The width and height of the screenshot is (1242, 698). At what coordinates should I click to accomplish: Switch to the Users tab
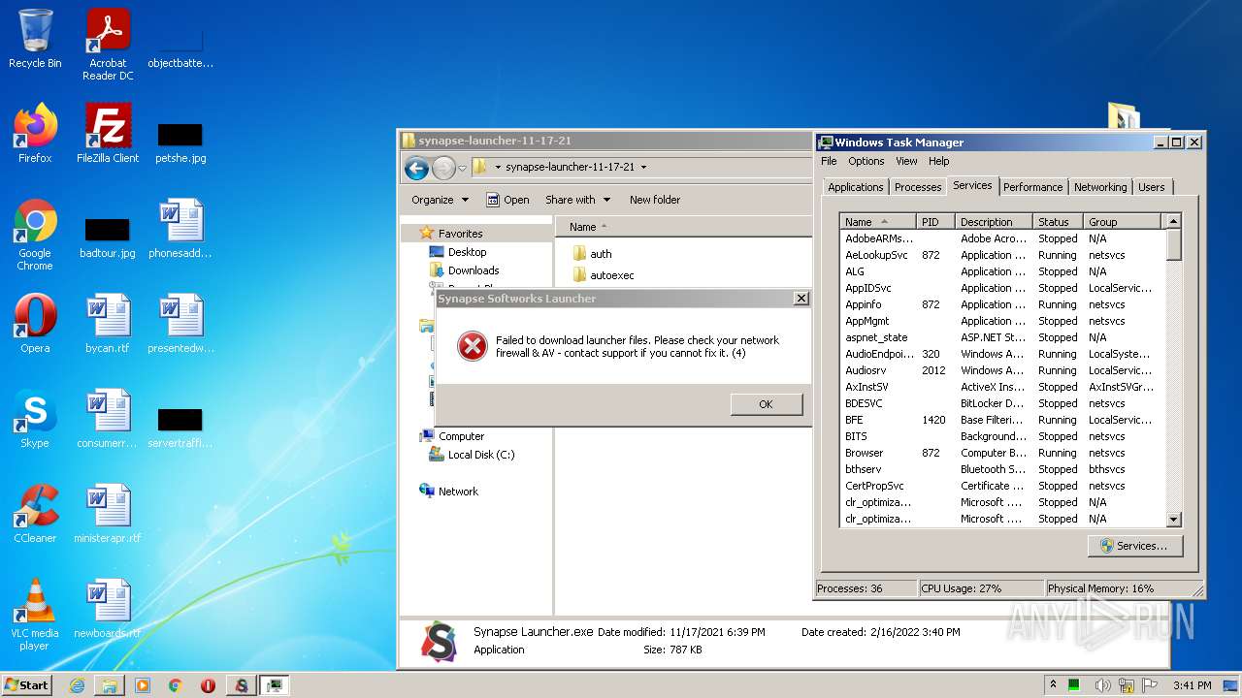[x=1152, y=187]
